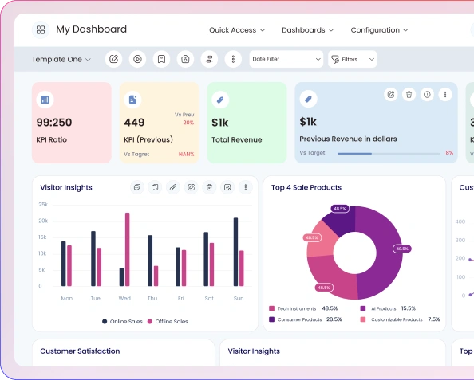Click the Wednesday offline sales bar

[x=127, y=249]
